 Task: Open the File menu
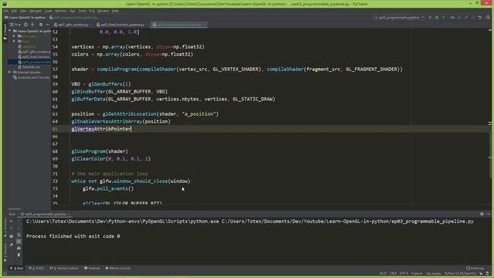coord(6,11)
